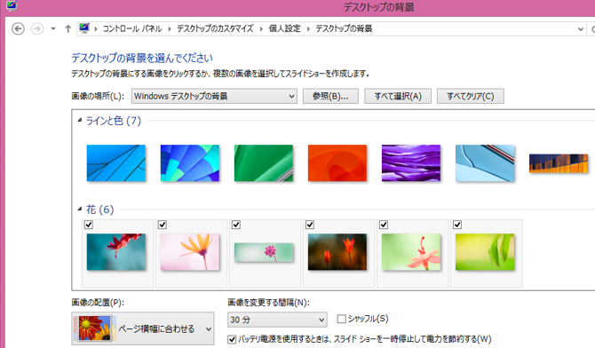The height and width of the screenshot is (348, 595).
Task: Click the 参照(B)... button
Action: (x=330, y=96)
